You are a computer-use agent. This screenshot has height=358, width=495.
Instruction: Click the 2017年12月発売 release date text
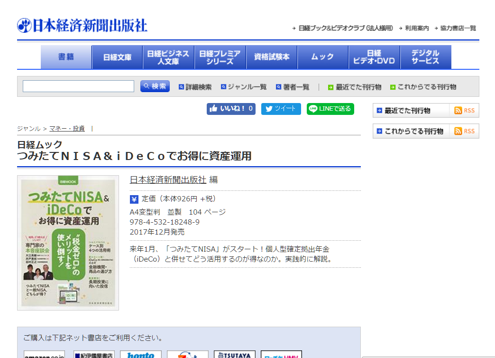tap(157, 232)
